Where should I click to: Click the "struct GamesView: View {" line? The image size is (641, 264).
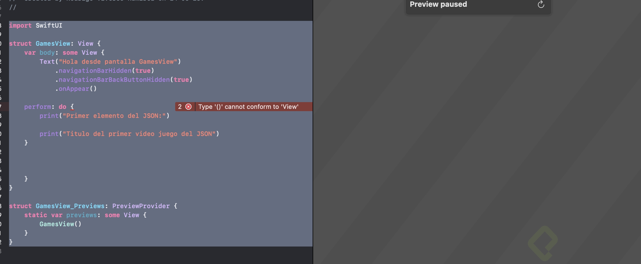click(x=55, y=43)
